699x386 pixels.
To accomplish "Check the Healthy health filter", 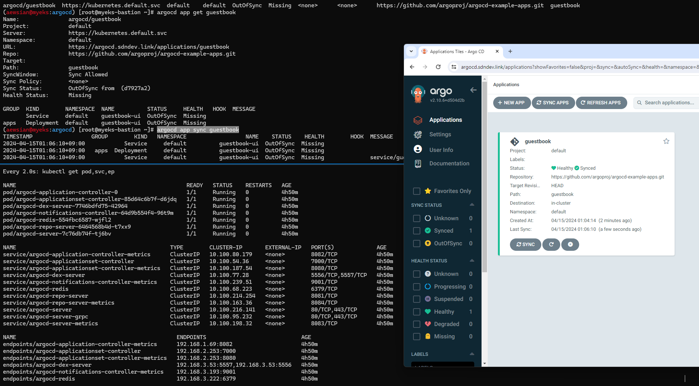I will [x=417, y=312].
